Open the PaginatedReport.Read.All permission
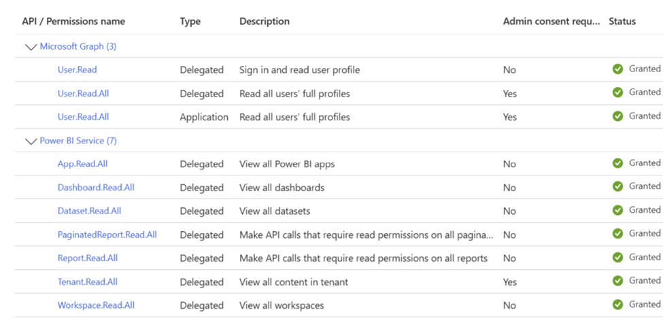Viewport: 663px width, 327px height. coord(107,235)
